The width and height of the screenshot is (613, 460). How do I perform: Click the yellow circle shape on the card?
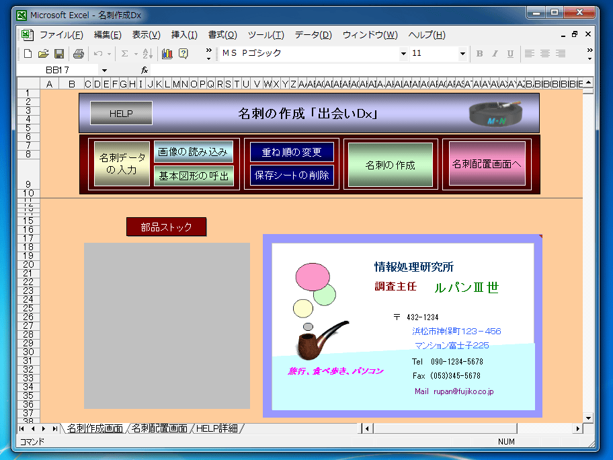tap(303, 308)
